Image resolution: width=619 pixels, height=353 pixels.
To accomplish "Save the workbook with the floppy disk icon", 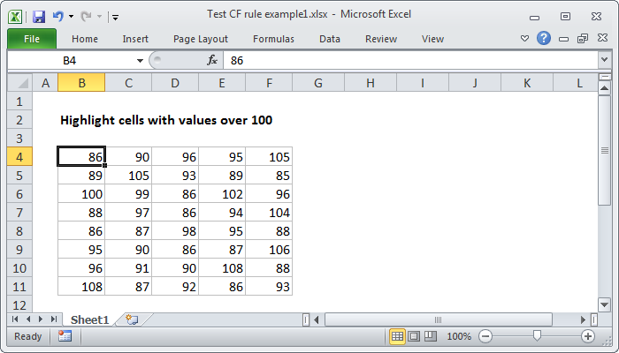I will pos(39,17).
